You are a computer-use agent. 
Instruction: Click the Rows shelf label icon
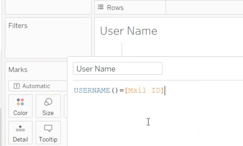[101, 7]
